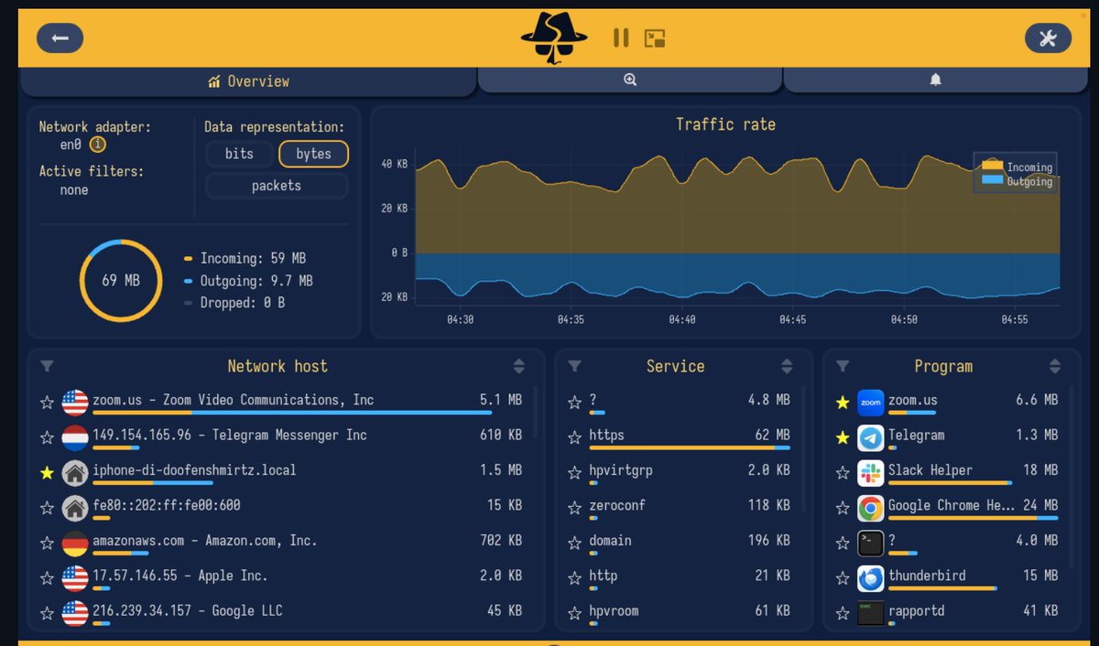Click the Telegram app icon
The width and height of the screenshot is (1099, 646).
(870, 437)
